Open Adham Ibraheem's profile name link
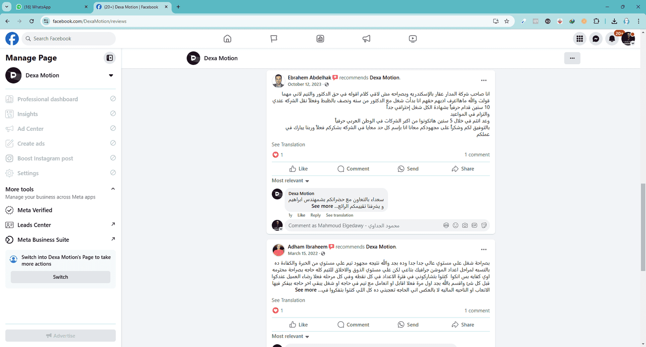The image size is (646, 347). (x=308, y=247)
